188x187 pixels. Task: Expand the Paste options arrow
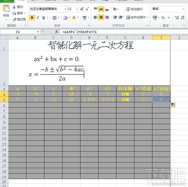click(6, 20)
